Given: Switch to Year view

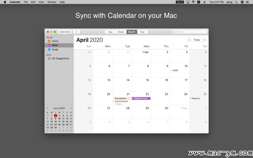Looking at the screenshot, I should point(142,32).
